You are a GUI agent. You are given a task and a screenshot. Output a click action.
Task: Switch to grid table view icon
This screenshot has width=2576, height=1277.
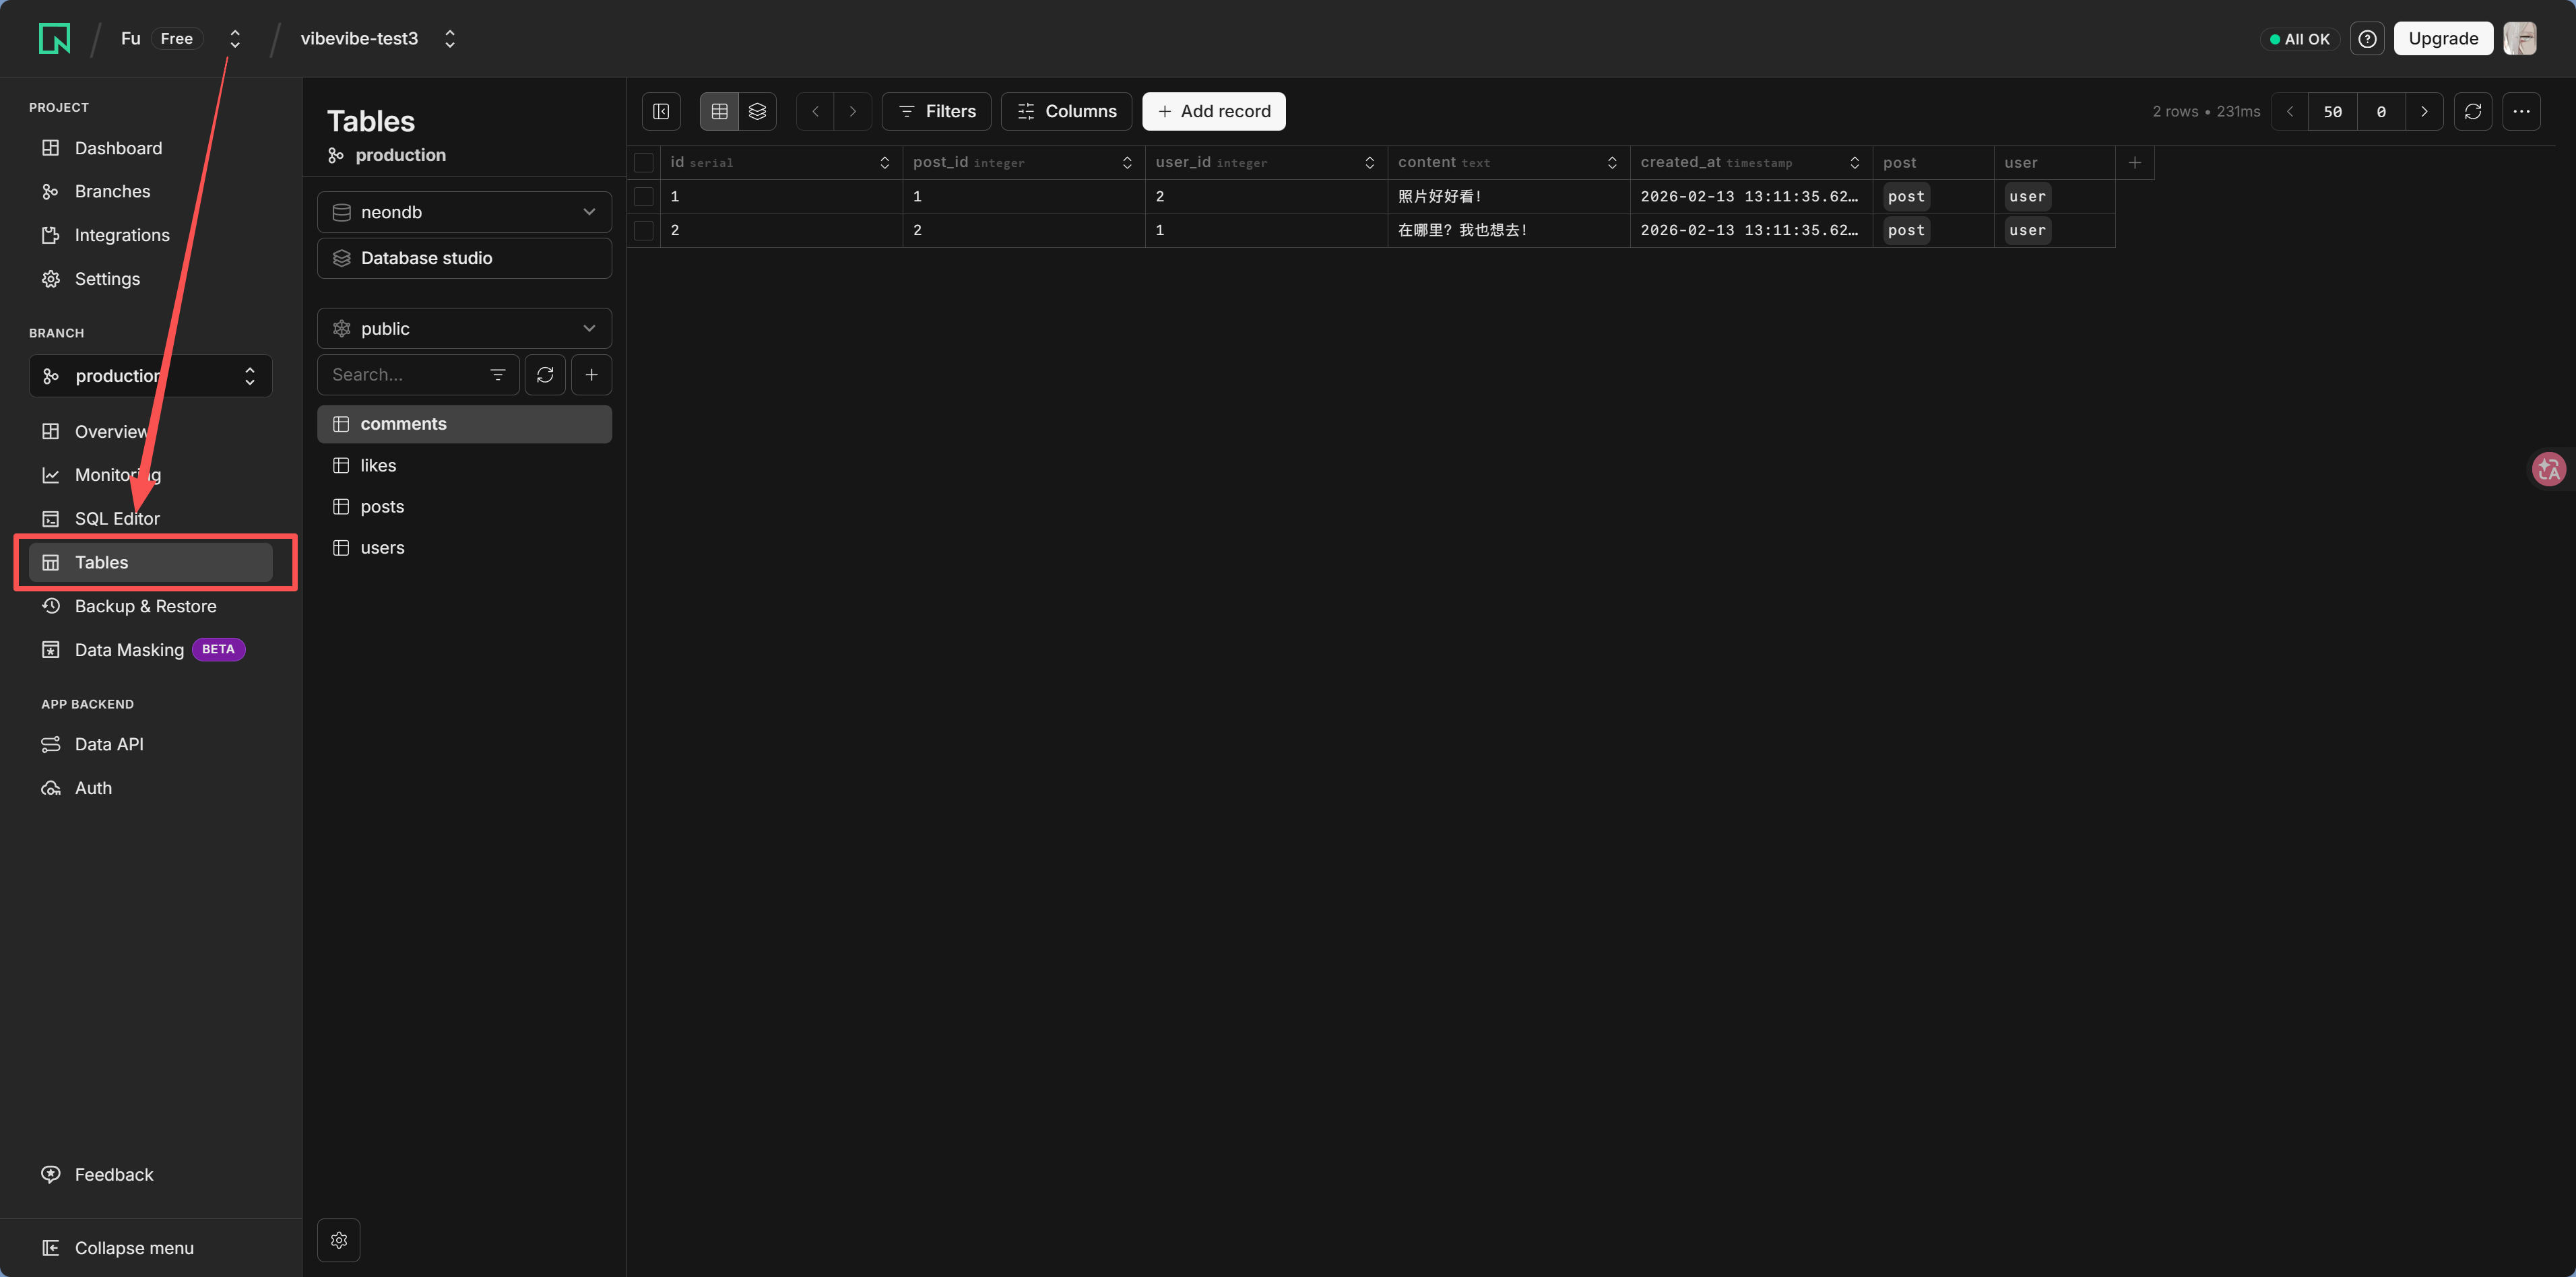(719, 111)
